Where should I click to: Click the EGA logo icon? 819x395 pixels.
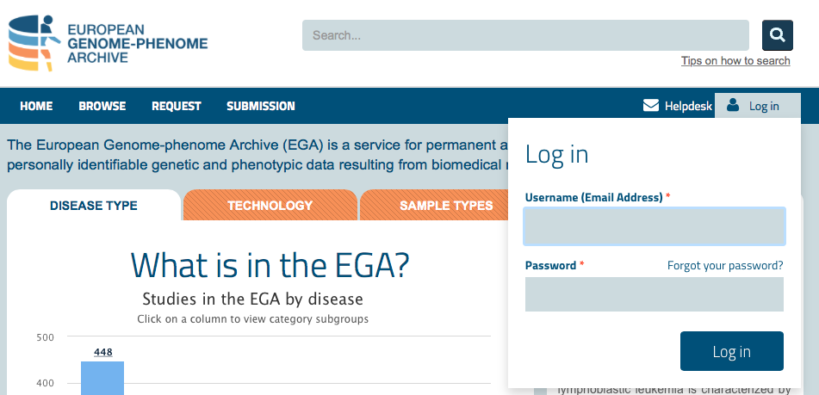click(33, 42)
